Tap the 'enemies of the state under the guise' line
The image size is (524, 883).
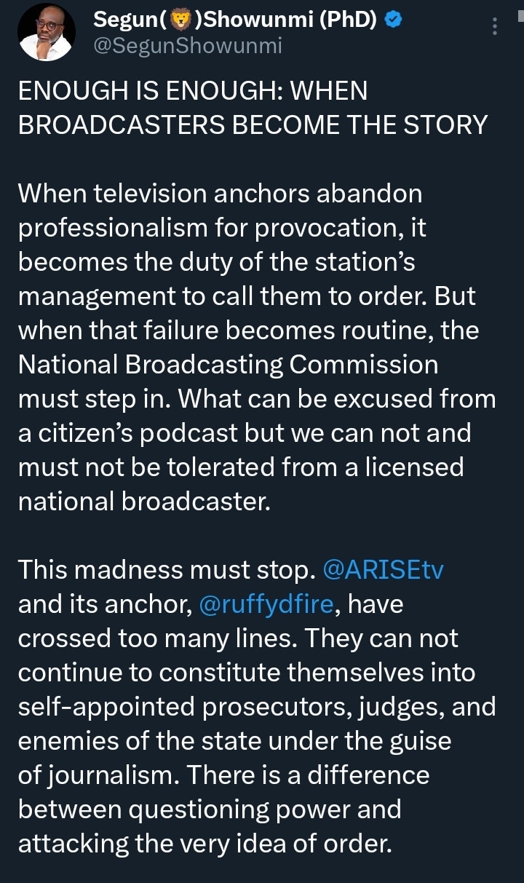[235, 741]
